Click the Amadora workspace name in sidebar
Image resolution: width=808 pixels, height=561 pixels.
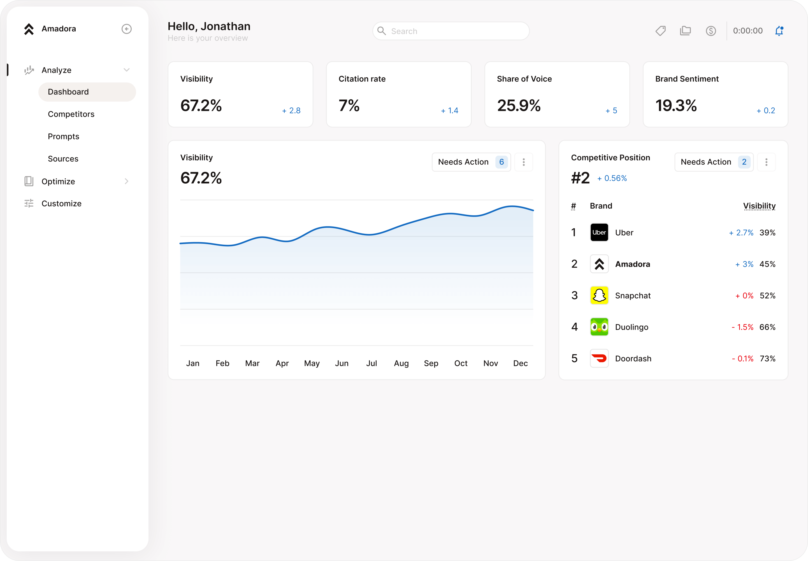[59, 29]
